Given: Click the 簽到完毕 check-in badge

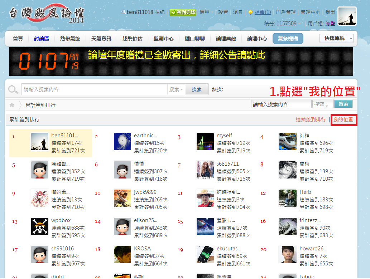Looking at the screenshot, I should (x=183, y=12).
